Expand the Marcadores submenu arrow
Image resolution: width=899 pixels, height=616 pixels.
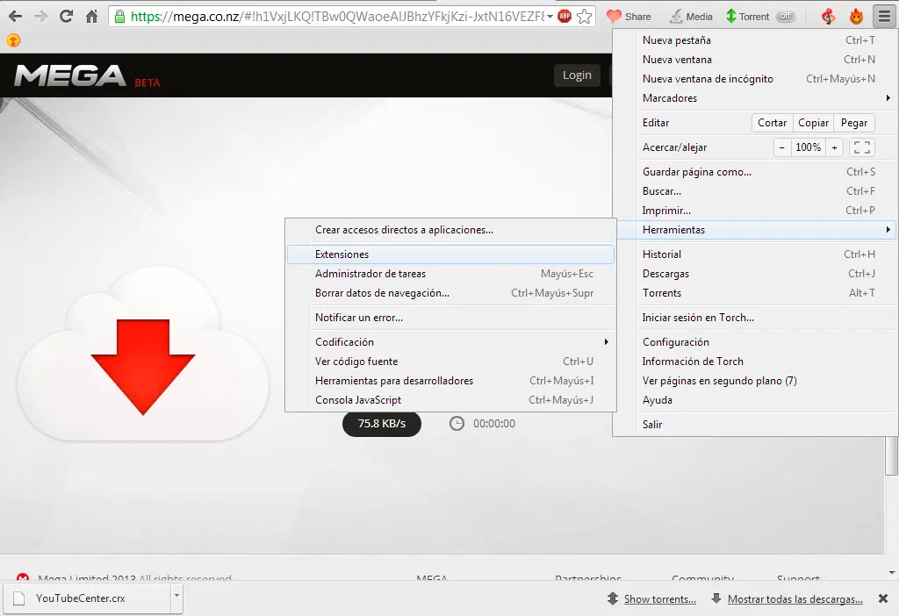(888, 98)
